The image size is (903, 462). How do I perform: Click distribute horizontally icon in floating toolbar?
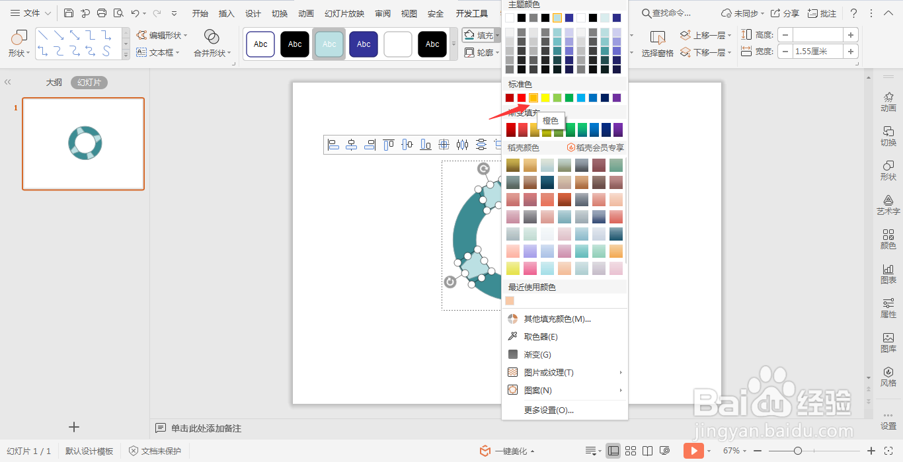click(463, 145)
